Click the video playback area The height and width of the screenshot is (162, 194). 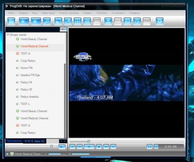click(x=127, y=83)
